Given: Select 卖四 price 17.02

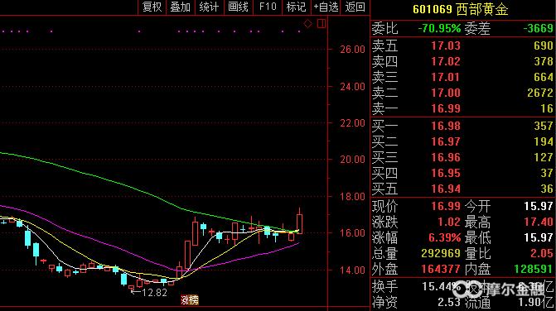Looking at the screenshot, I should tap(445, 61).
